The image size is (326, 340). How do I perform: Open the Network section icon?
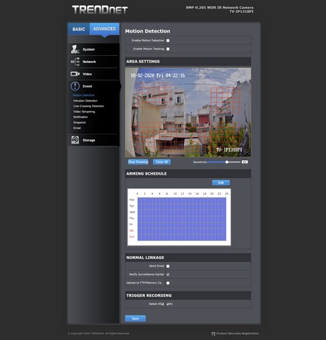[75, 62]
